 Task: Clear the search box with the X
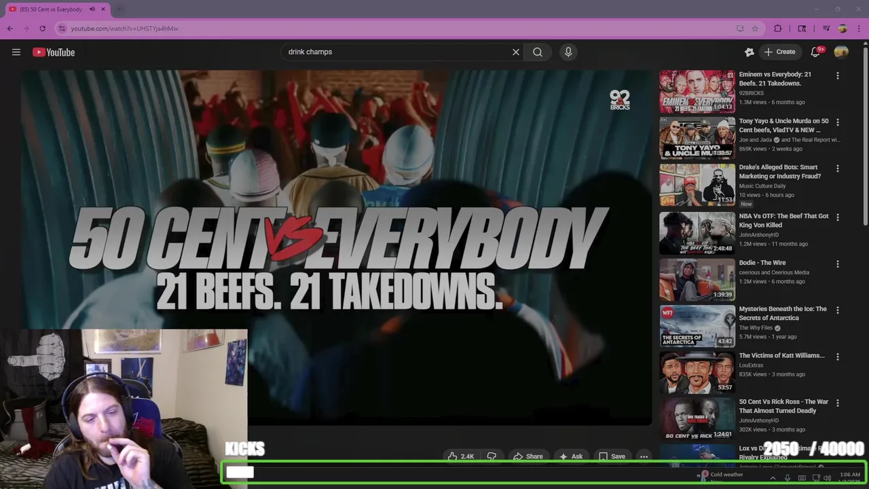tap(516, 52)
